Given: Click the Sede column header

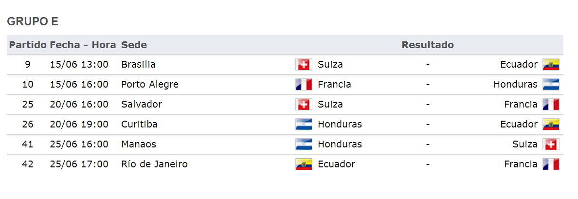Looking at the screenshot, I should (134, 45).
